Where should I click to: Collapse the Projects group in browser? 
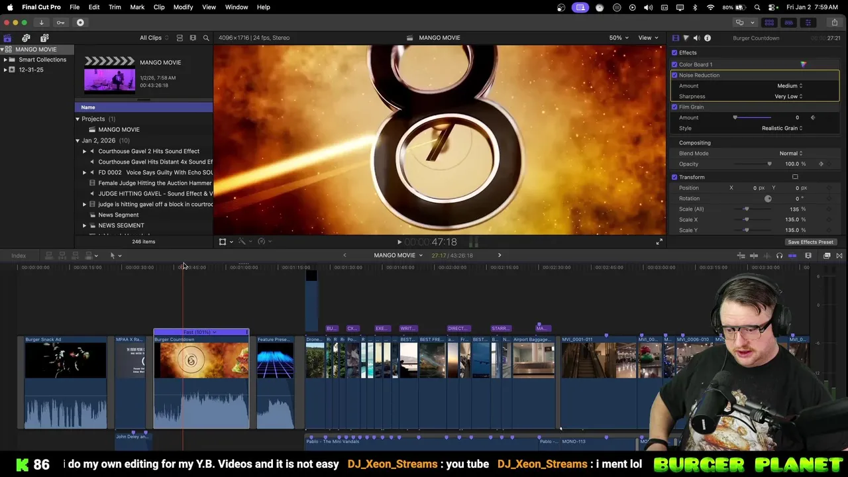78,119
